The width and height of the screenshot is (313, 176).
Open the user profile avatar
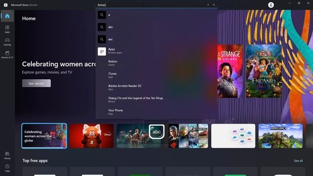point(271,5)
